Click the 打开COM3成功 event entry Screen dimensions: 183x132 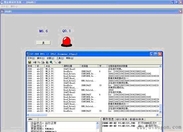point(129,123)
